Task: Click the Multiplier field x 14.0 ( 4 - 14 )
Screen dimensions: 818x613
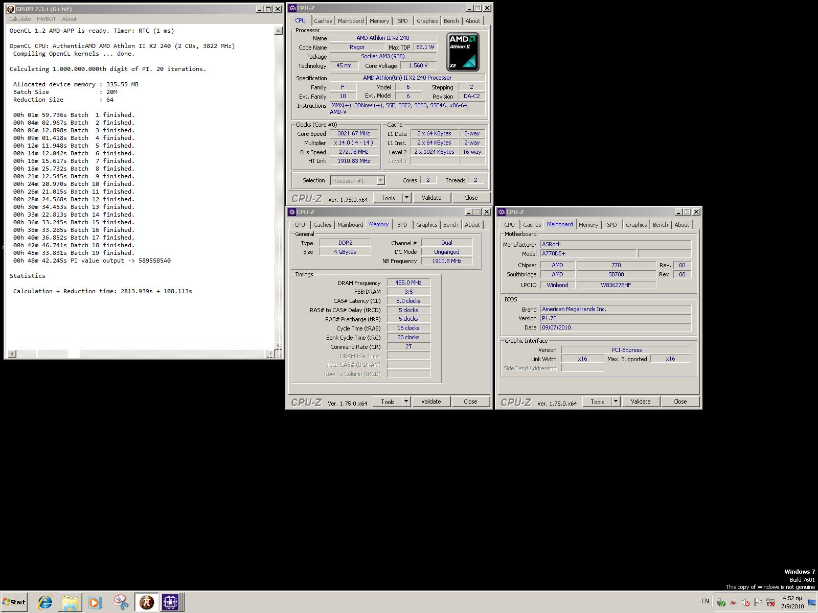Action: [x=354, y=143]
